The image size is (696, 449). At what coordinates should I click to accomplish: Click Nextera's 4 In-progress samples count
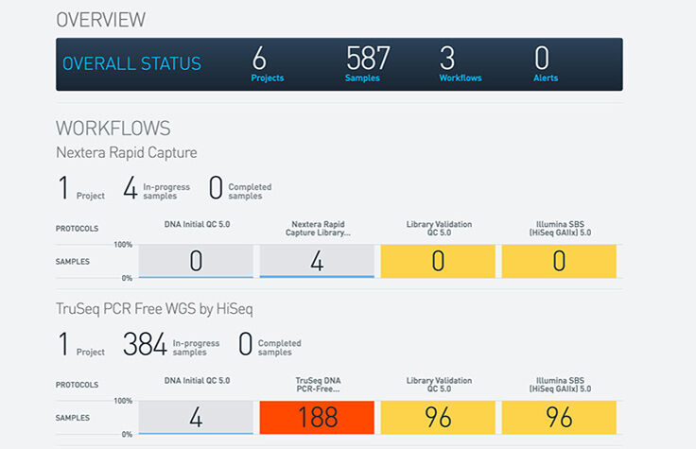130,189
